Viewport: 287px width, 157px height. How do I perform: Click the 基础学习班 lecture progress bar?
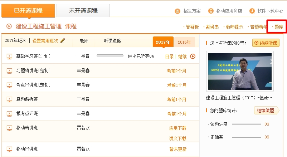coord(110,56)
